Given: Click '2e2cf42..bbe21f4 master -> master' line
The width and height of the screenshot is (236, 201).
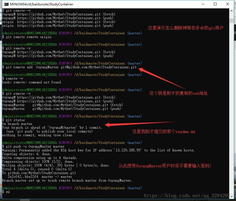Looking at the screenshot, I should point(40,177).
